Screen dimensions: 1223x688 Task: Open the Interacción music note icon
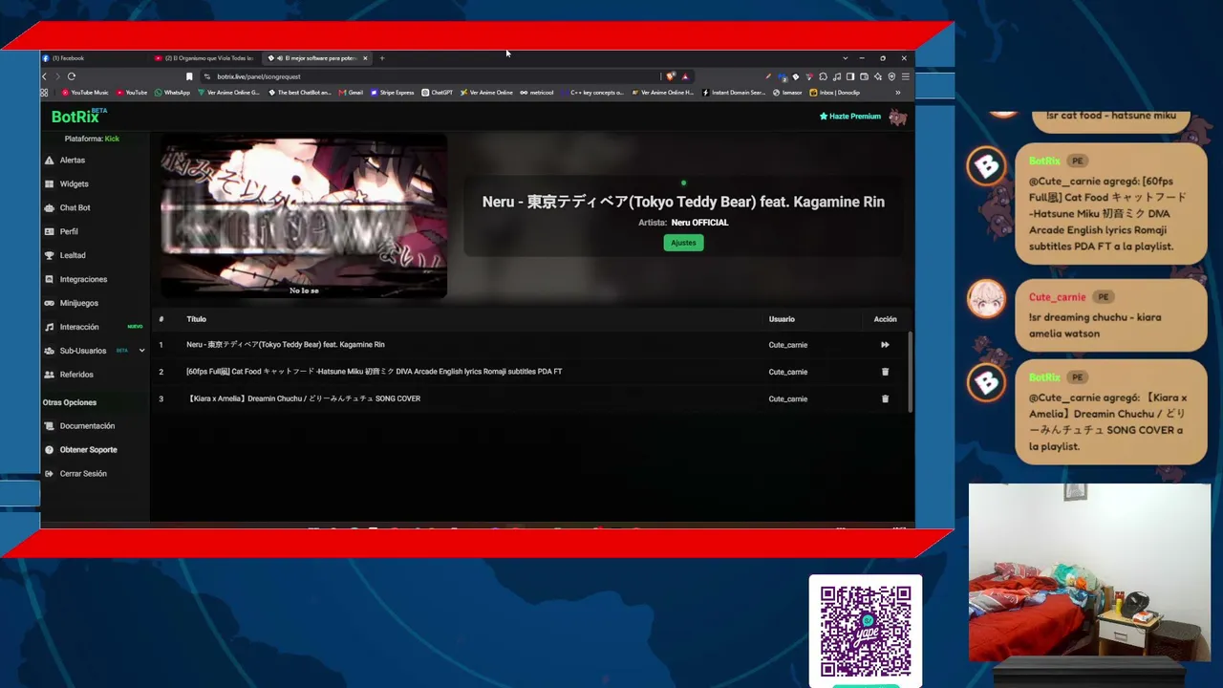pos(50,327)
